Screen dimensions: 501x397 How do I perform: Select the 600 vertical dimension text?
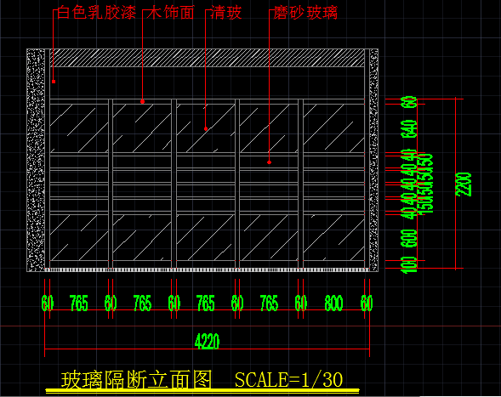pyautogui.click(x=409, y=238)
